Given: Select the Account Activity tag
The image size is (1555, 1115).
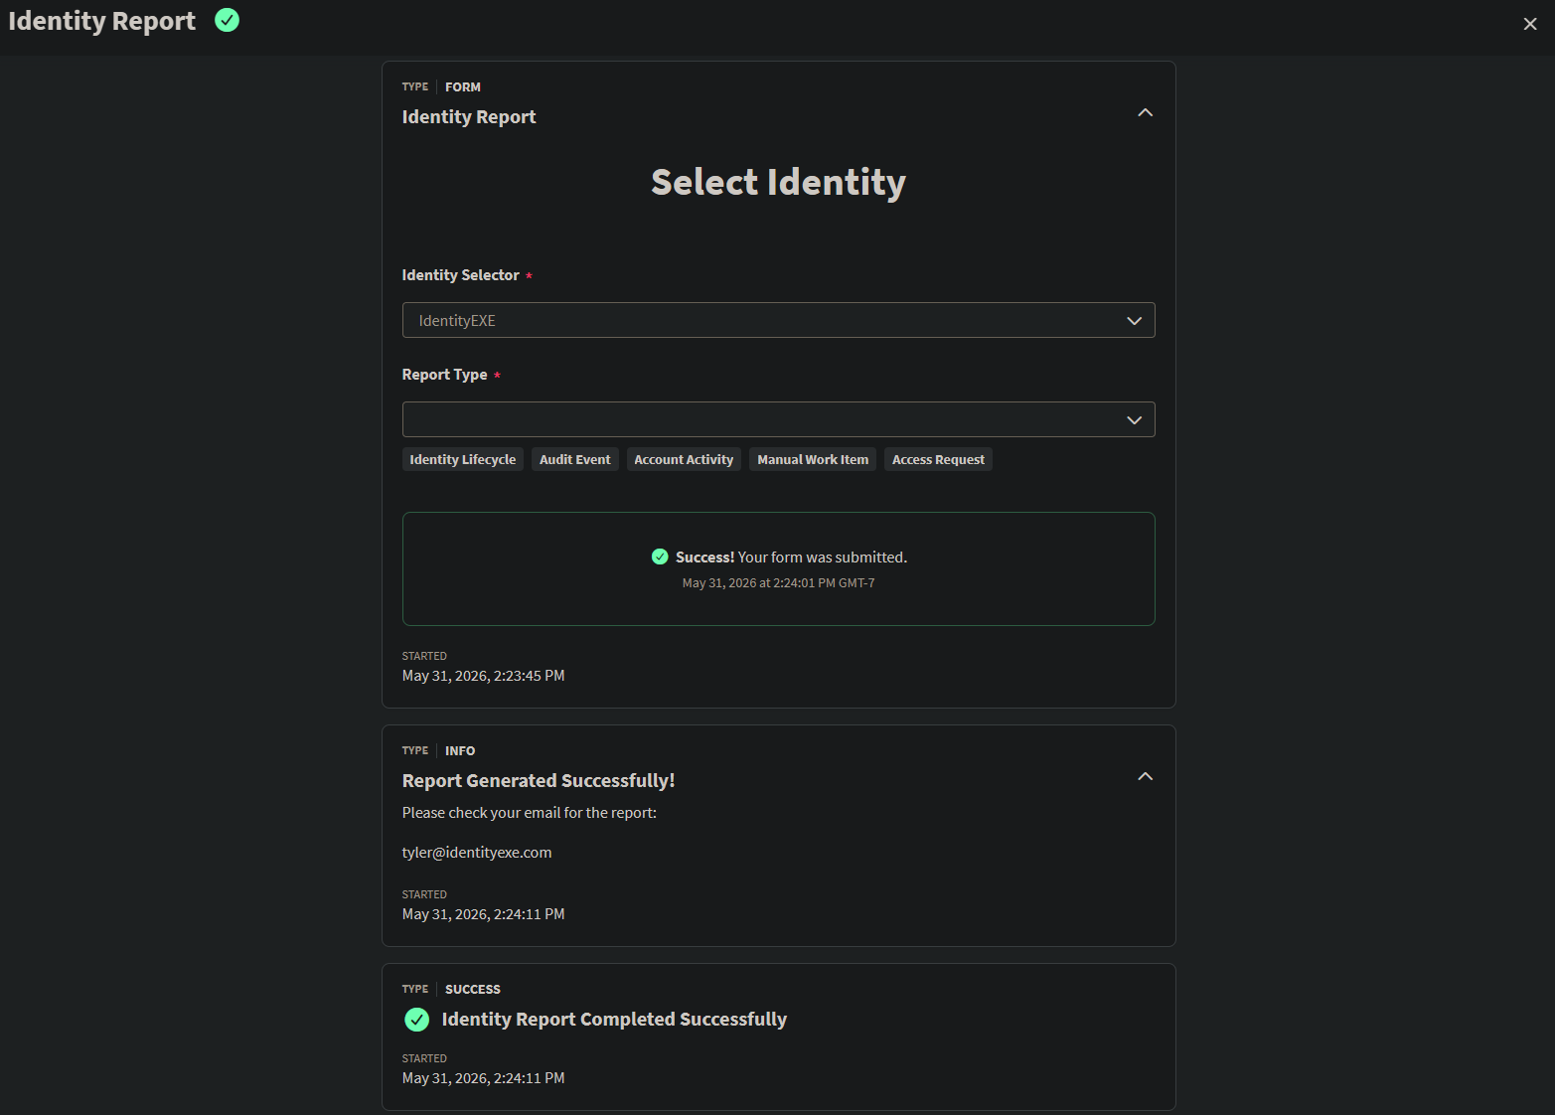Looking at the screenshot, I should pos(684,459).
